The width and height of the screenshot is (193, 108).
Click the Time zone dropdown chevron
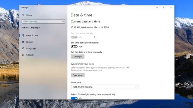point(136,87)
